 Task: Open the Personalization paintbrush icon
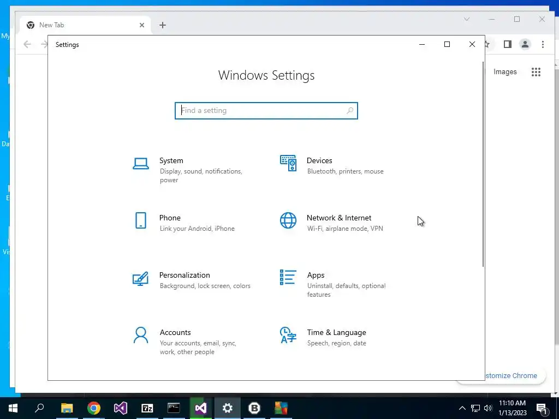[140, 279]
